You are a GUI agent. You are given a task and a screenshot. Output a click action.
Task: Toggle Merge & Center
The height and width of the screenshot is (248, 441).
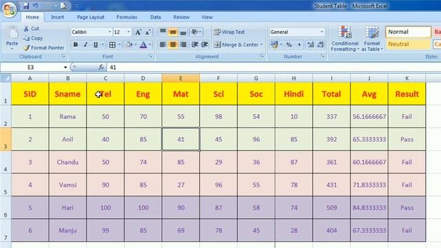236,44
